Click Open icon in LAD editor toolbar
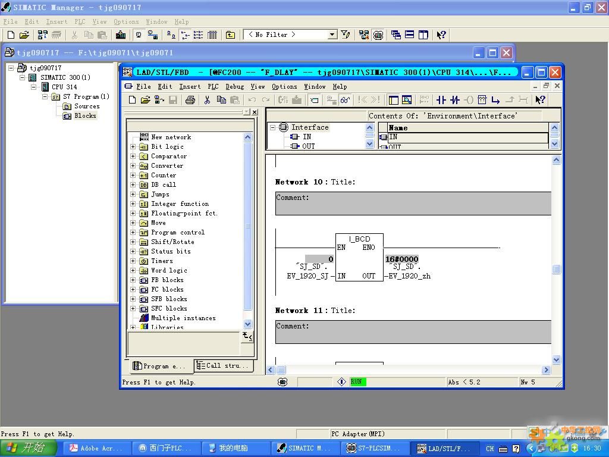The width and height of the screenshot is (609, 457). pyautogui.click(x=146, y=100)
